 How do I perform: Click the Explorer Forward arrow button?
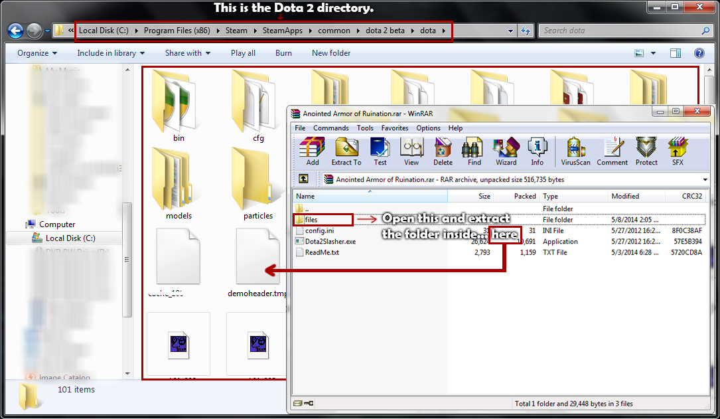pos(34,31)
